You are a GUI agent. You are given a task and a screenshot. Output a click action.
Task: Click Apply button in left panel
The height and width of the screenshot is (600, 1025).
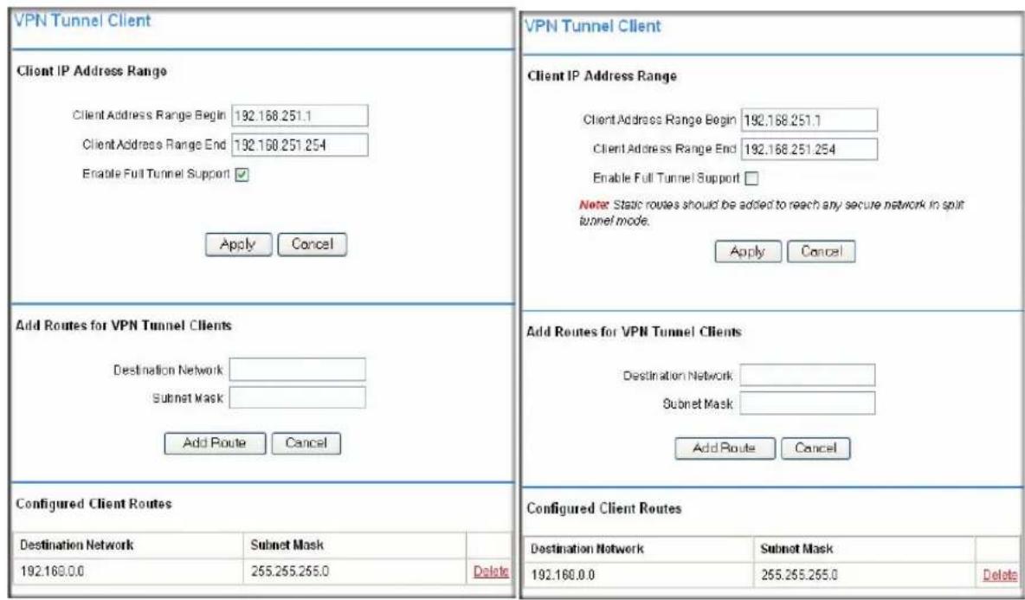239,244
